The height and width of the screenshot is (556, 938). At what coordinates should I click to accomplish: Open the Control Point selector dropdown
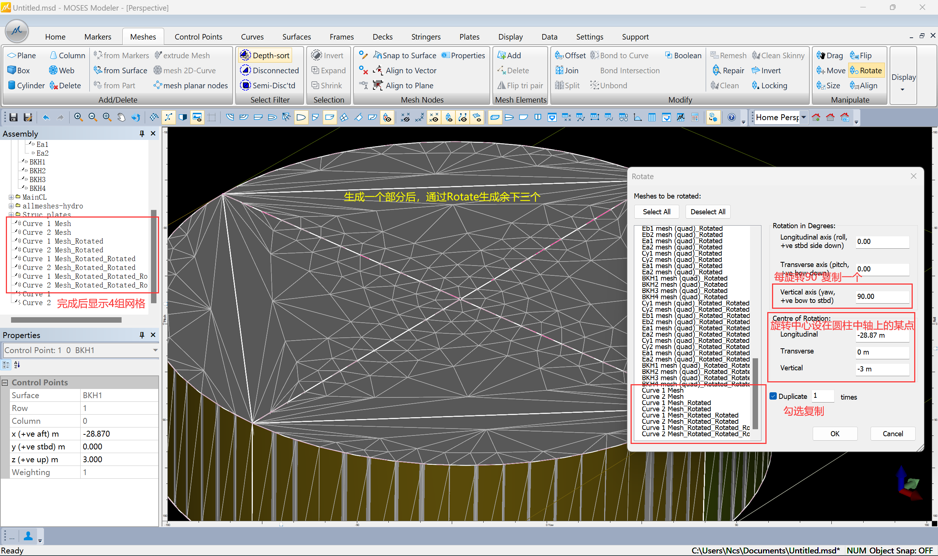point(155,350)
